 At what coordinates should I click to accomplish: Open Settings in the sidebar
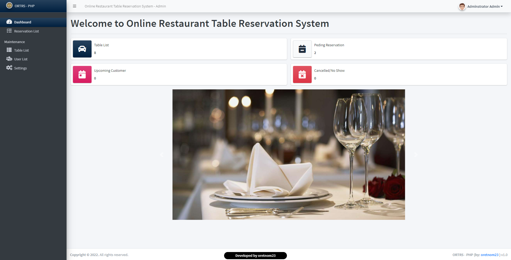(x=33, y=68)
